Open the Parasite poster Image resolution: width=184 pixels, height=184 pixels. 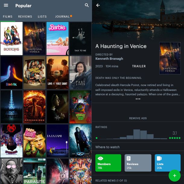34,171
